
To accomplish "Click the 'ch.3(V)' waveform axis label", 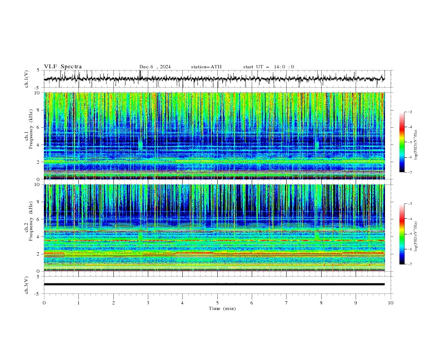I will pyautogui.click(x=26, y=285).
